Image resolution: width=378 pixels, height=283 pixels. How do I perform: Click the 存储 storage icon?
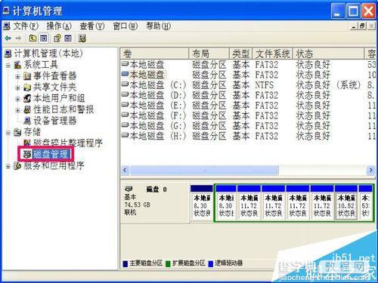(17, 132)
